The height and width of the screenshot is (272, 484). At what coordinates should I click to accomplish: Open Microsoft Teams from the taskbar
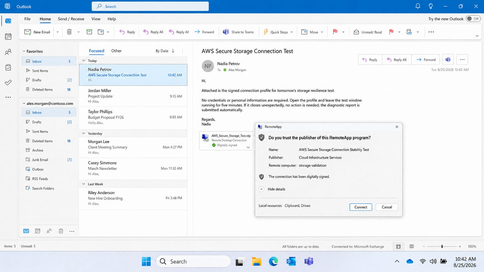309,261
